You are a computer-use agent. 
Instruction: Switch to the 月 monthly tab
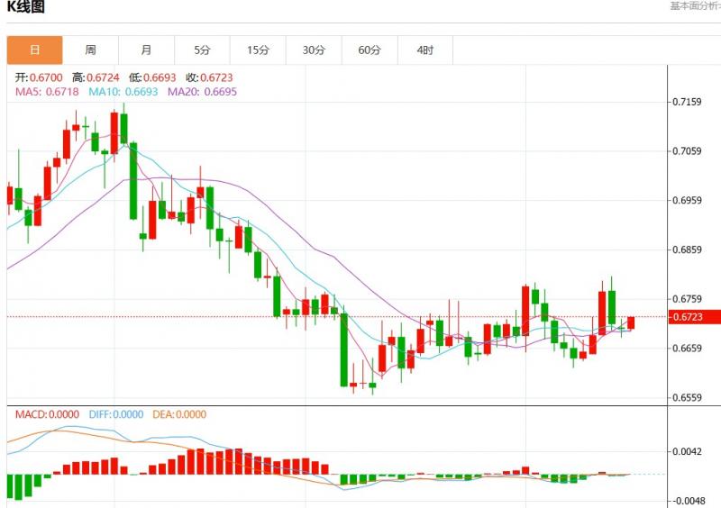(x=146, y=50)
